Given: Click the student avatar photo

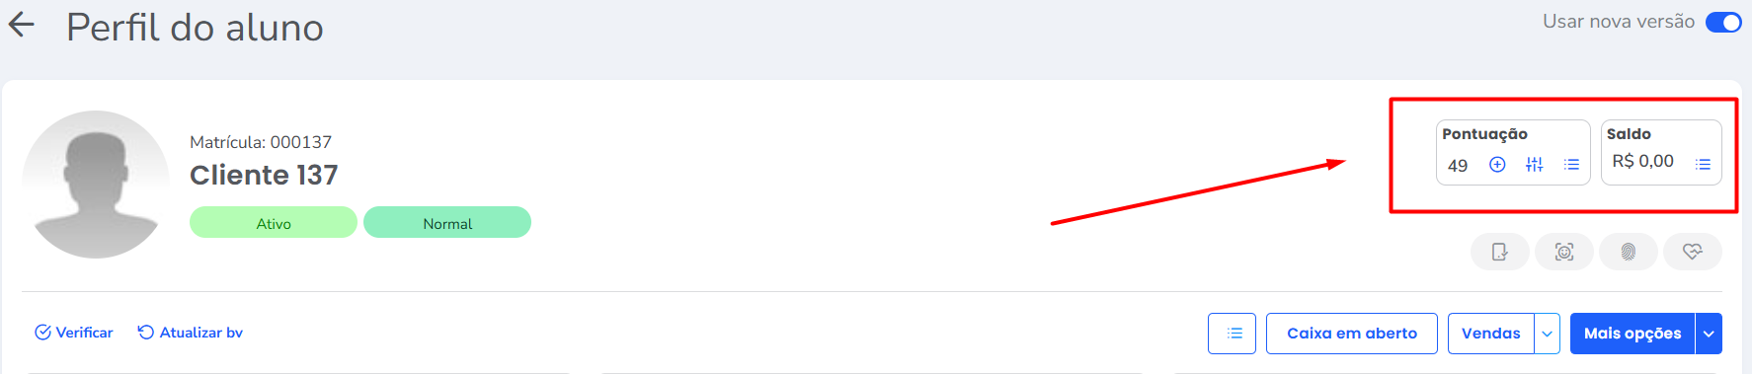Looking at the screenshot, I should (96, 185).
